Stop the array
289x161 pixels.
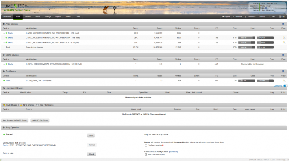(91, 136)
